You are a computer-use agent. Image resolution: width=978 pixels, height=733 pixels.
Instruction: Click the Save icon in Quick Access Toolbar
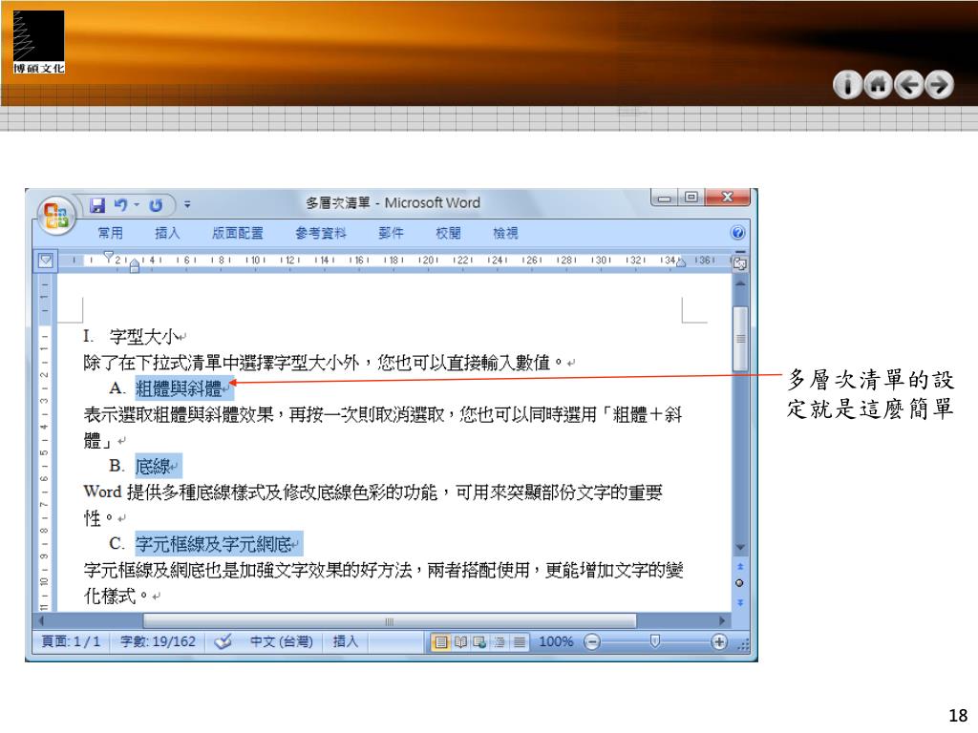(x=97, y=205)
